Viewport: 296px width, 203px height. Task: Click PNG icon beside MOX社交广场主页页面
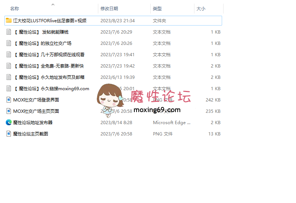point(9,111)
